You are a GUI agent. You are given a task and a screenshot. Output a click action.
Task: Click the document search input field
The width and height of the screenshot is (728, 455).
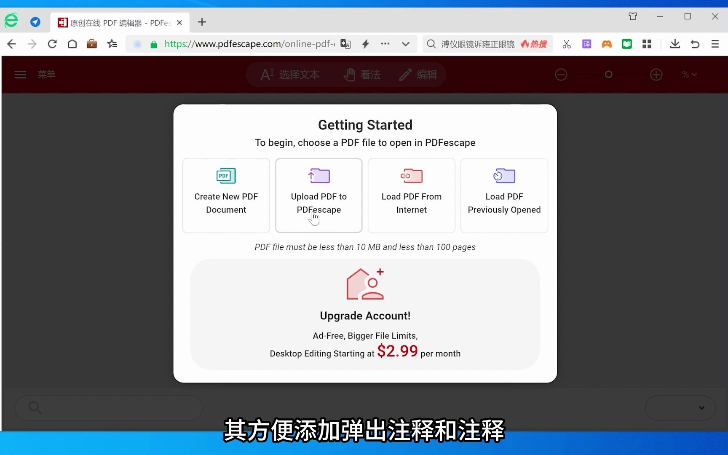point(109,407)
